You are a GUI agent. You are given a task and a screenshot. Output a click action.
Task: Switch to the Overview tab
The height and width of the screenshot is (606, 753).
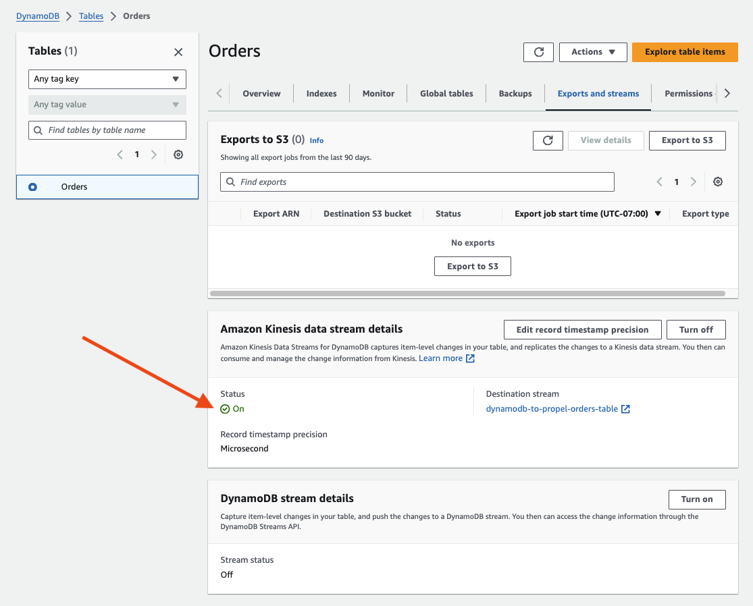261,94
